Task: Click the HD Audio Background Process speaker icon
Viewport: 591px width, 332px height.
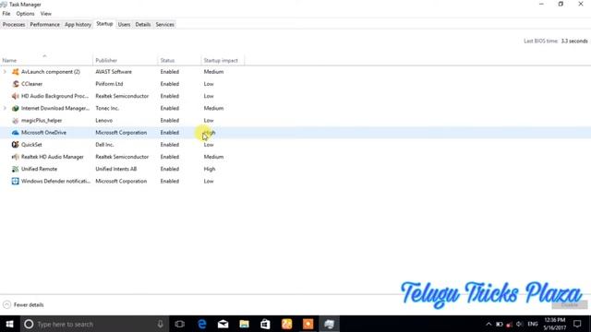Action: coord(15,96)
